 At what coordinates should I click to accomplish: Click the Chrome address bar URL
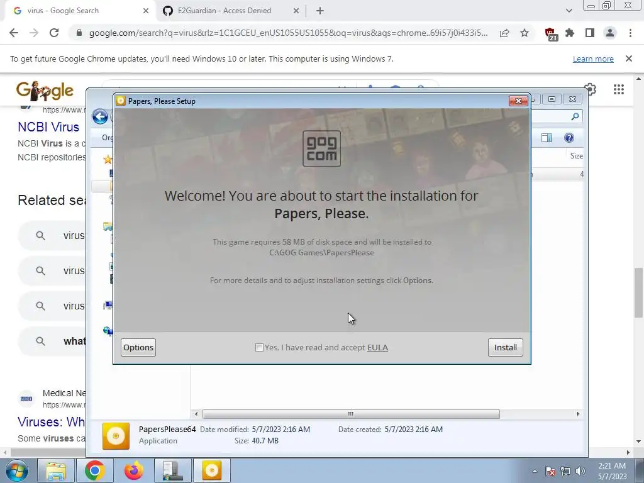click(288, 33)
